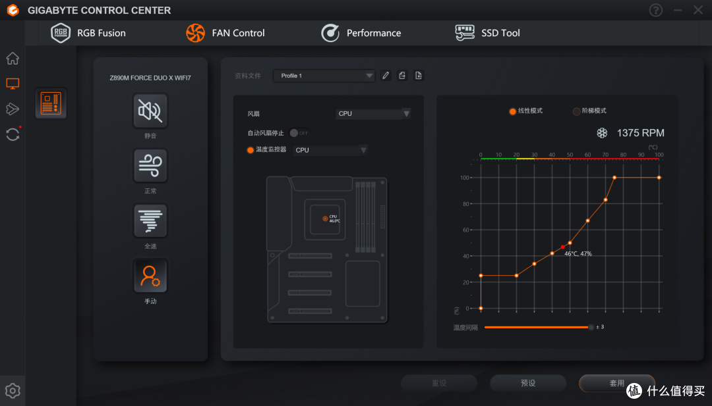Click the 重设 reset button
Image resolution: width=712 pixels, height=406 pixels.
439,384
